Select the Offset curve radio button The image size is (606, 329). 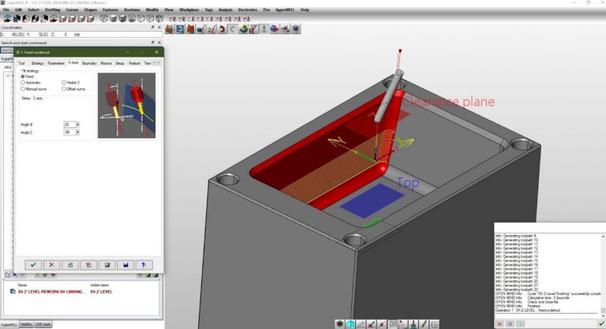click(64, 89)
